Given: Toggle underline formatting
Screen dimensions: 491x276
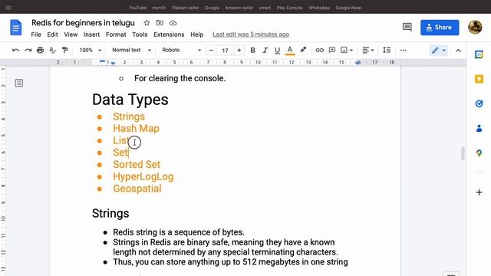Looking at the screenshot, I should point(277,50).
